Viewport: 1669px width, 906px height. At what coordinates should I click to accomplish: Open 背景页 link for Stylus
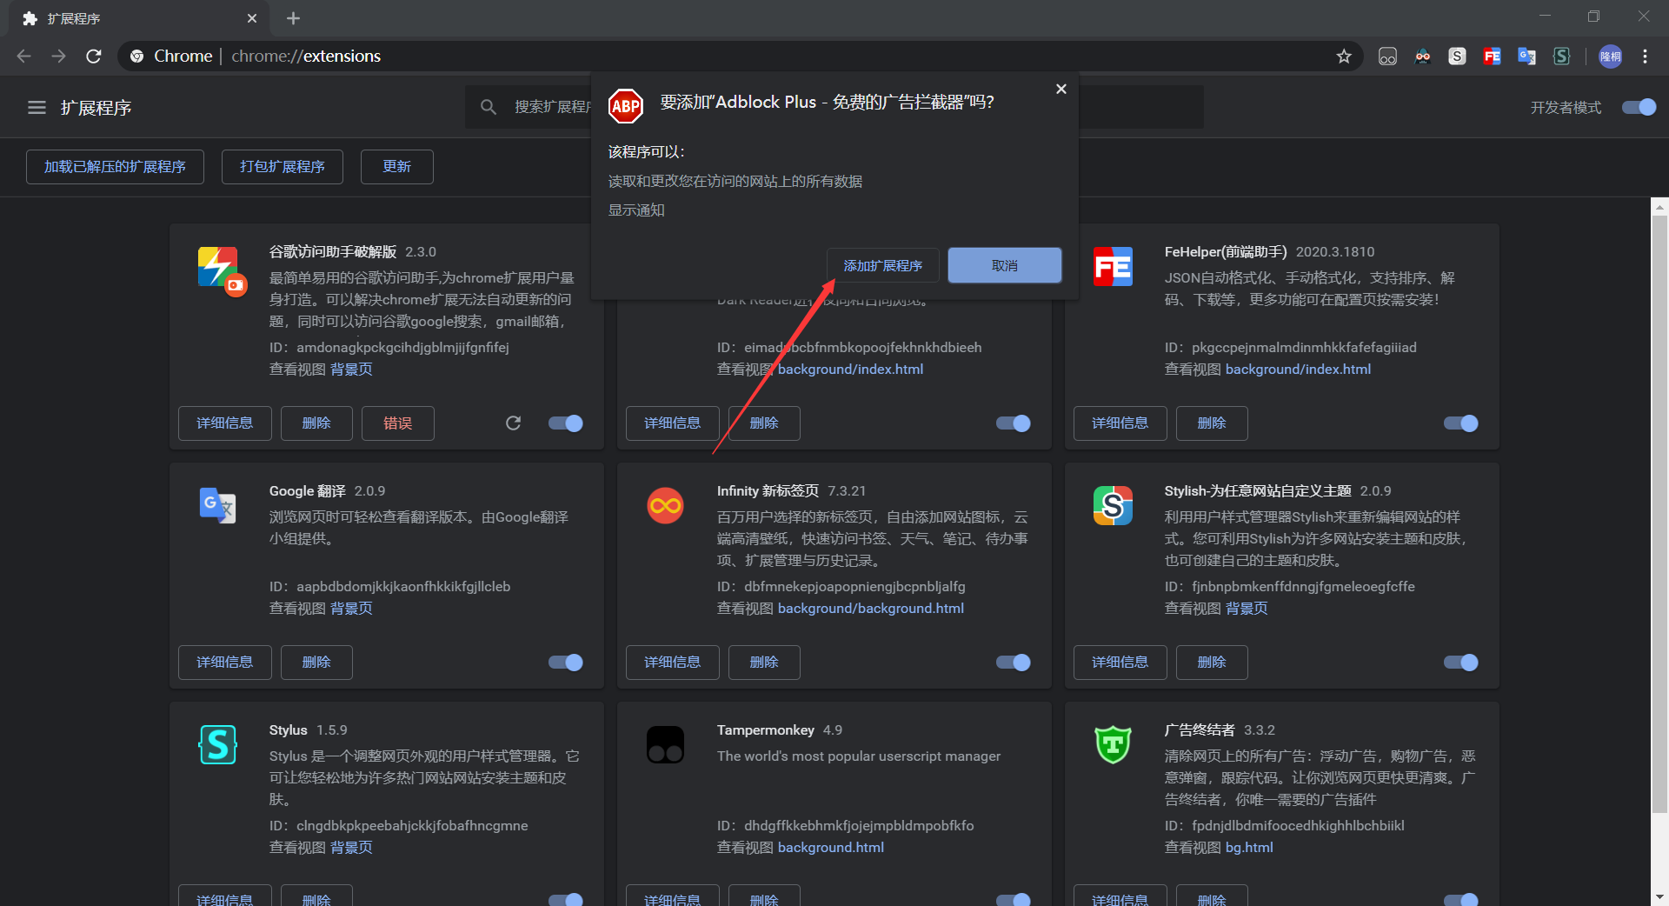pos(351,848)
